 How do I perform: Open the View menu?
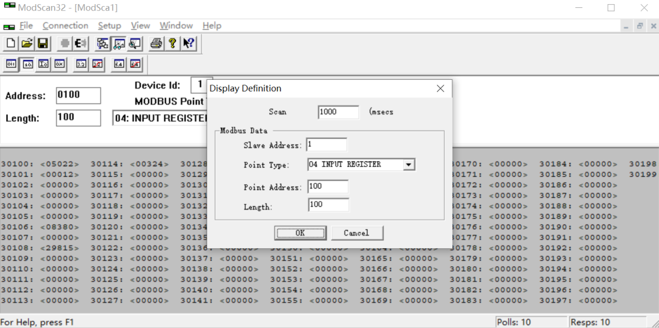click(140, 26)
